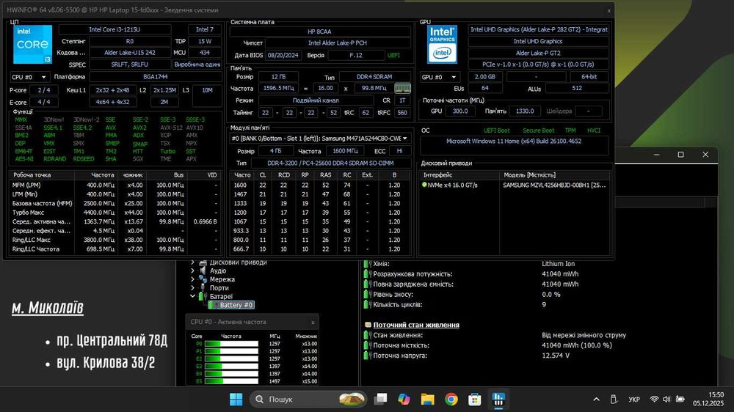Viewport: 734px width, 412px height.
Task: Click the УКР language indicator
Action: tap(634, 400)
